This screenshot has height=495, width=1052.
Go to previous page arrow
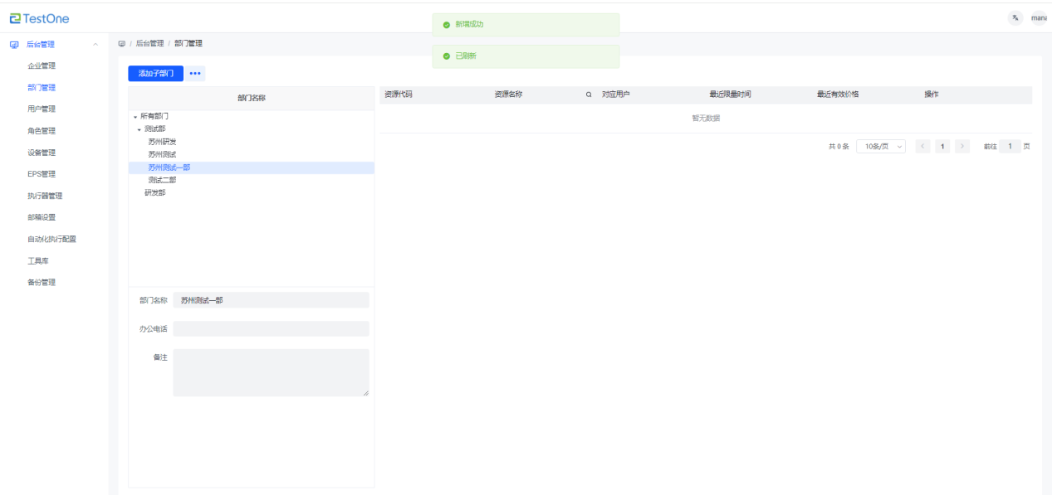tap(922, 147)
